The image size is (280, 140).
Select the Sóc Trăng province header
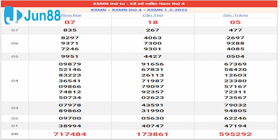point(235,15)
